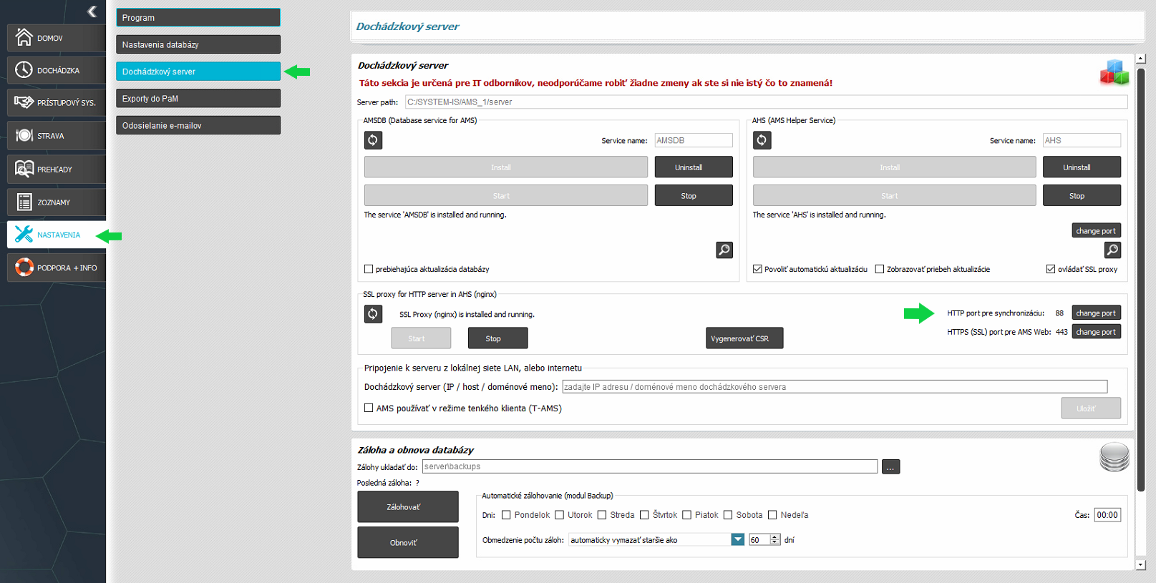Uninstall the AHS service
Image resolution: width=1156 pixels, height=583 pixels.
tap(1082, 167)
